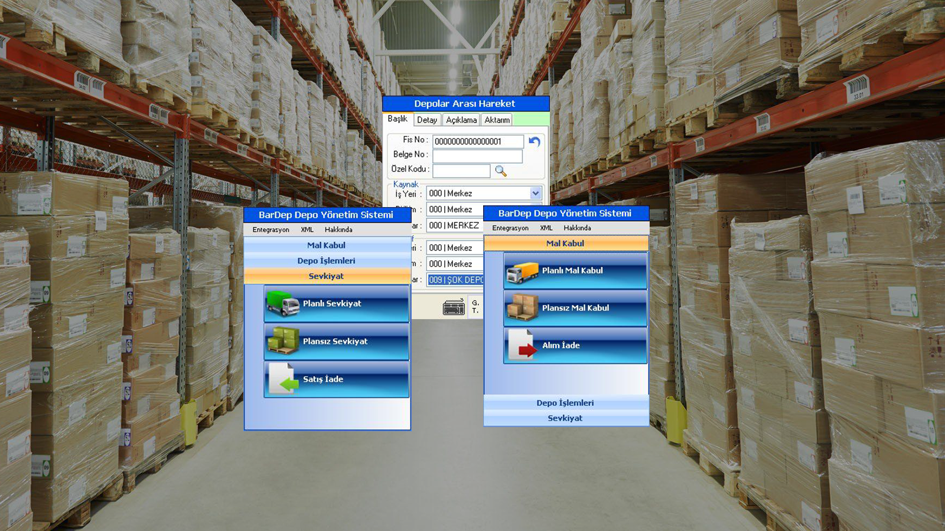The width and height of the screenshot is (945, 531).
Task: Expand Mal Kabul section in left BarDep window
Action: pyautogui.click(x=327, y=245)
